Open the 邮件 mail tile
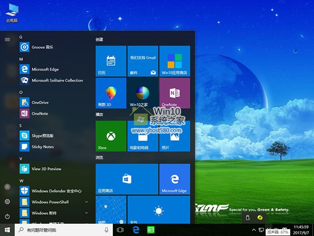Viewport: 314px width, 236px height. coord(143,61)
